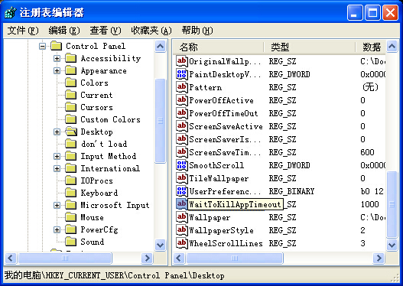This screenshot has width=403, height=286.
Task: Open the 收藏夹(A) menu
Action: point(151,31)
